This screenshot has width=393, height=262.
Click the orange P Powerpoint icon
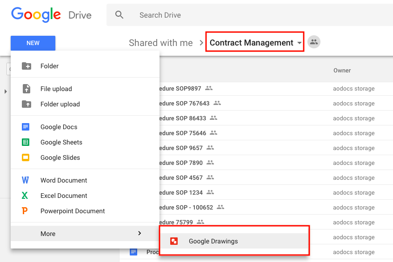(25, 211)
